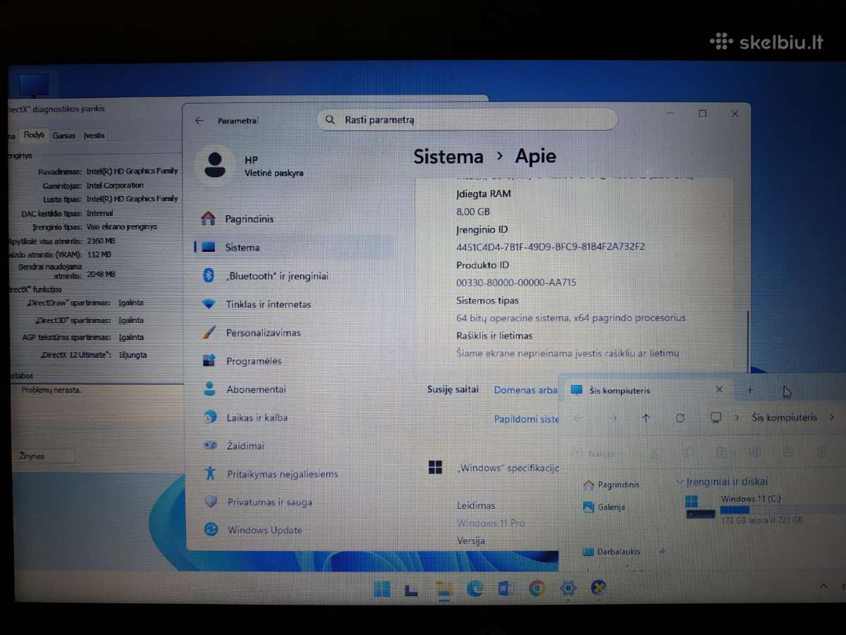
Task: Open the Start menu on taskbar
Action: coord(382,588)
